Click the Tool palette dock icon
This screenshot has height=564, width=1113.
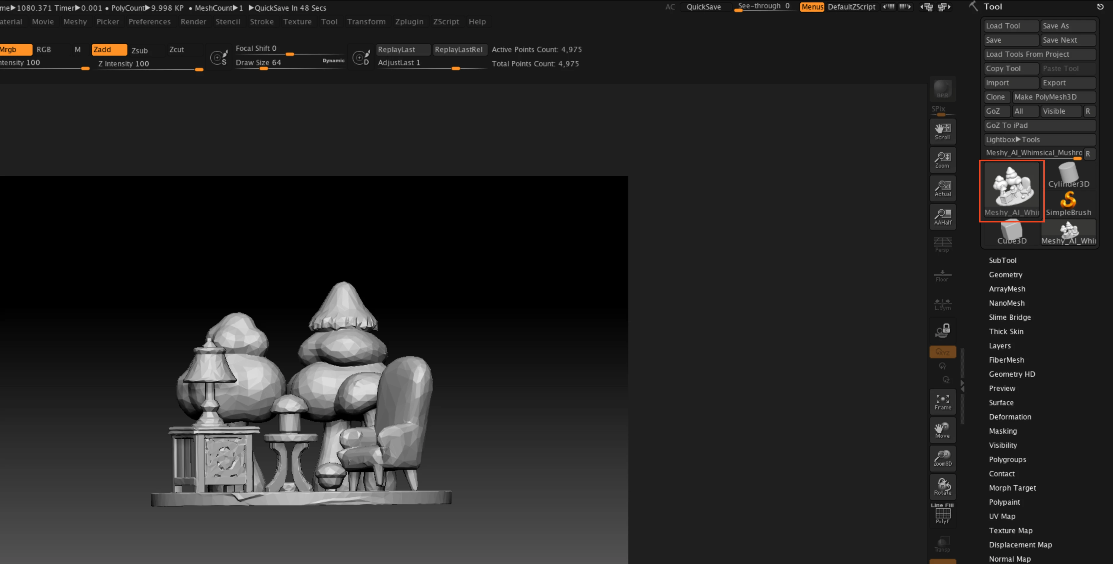pyautogui.click(x=1100, y=7)
